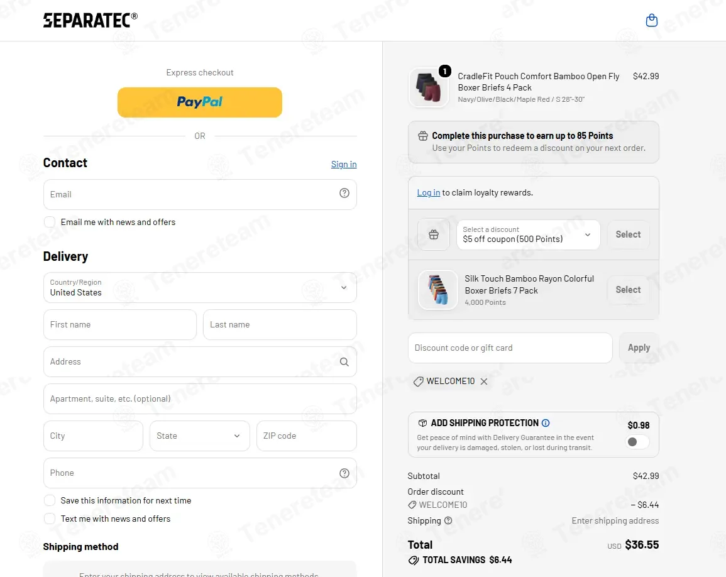Apply the discount code or gift card
This screenshot has width=726, height=577.
coord(639,348)
